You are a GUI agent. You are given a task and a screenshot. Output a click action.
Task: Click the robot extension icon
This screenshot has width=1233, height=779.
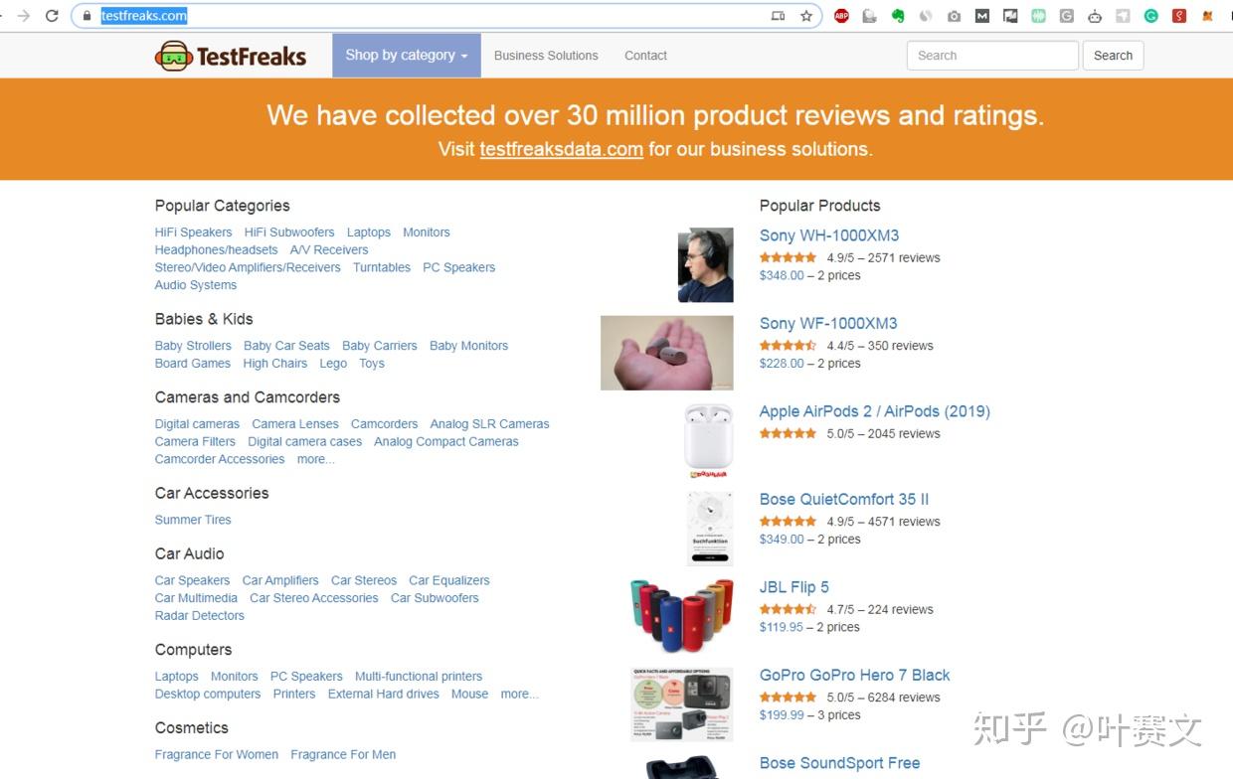tap(1095, 16)
